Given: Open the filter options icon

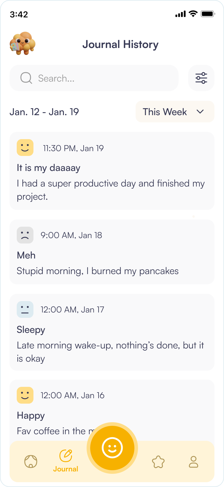Looking at the screenshot, I should [x=201, y=78].
